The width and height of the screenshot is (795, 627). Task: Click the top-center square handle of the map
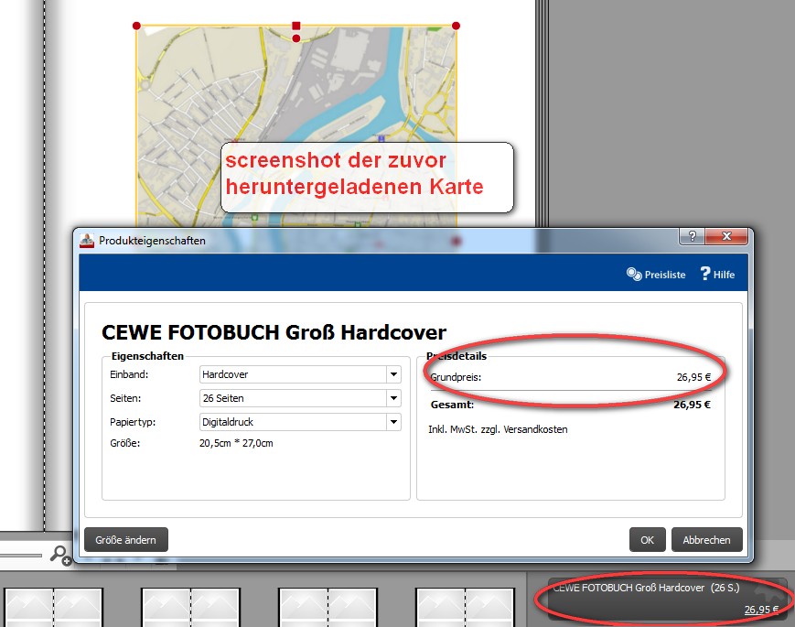pos(296,26)
